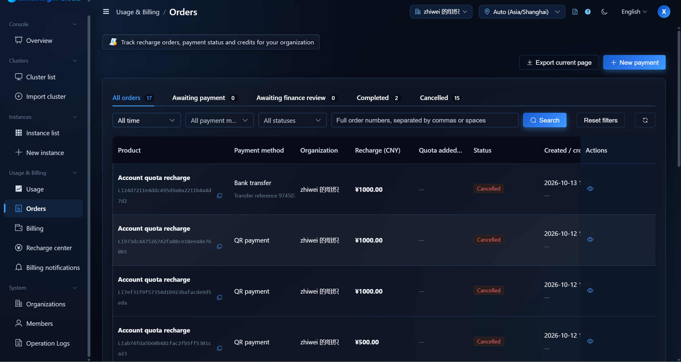Screen dimensions: 681x362
Task: View details of the ¥500.00 order
Action: 590,341
